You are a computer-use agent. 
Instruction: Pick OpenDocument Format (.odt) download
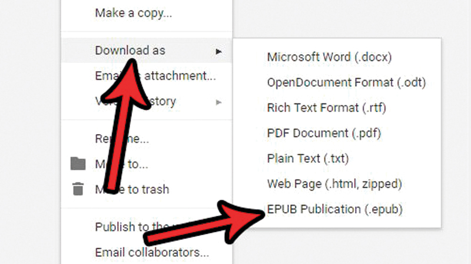point(346,82)
